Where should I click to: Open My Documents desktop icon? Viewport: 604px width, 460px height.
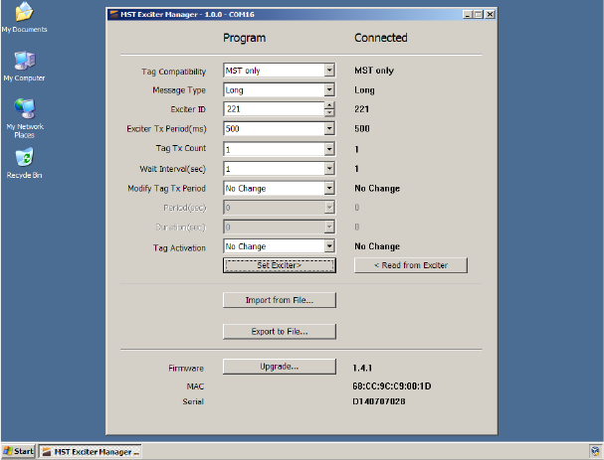click(24, 17)
